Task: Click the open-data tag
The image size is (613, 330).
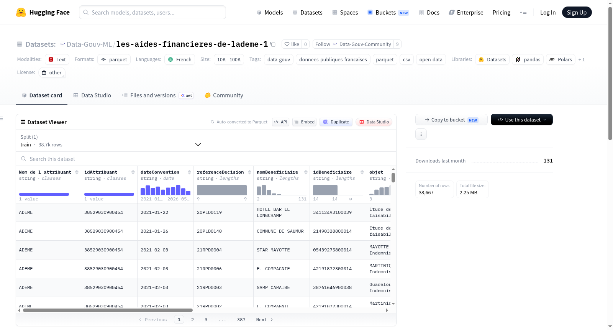Action: pyautogui.click(x=431, y=59)
